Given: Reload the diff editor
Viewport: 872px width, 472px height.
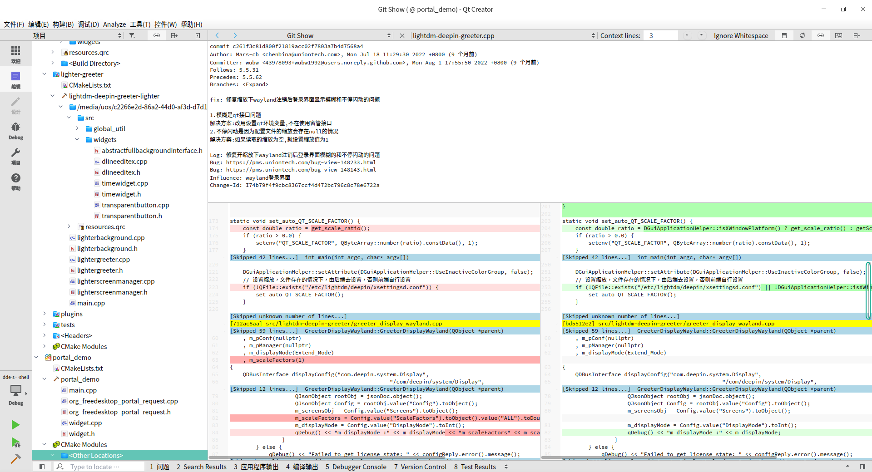Looking at the screenshot, I should pos(803,35).
